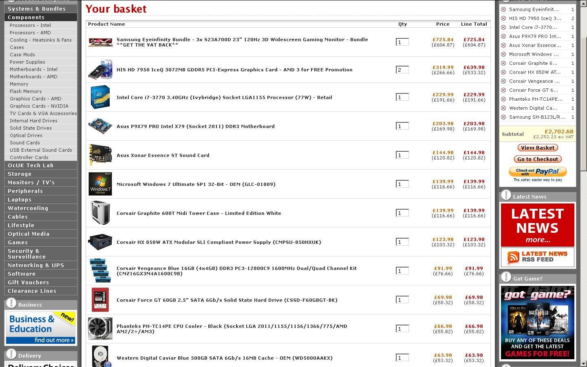
Task: Collapse the Components category
Action: click(26, 17)
